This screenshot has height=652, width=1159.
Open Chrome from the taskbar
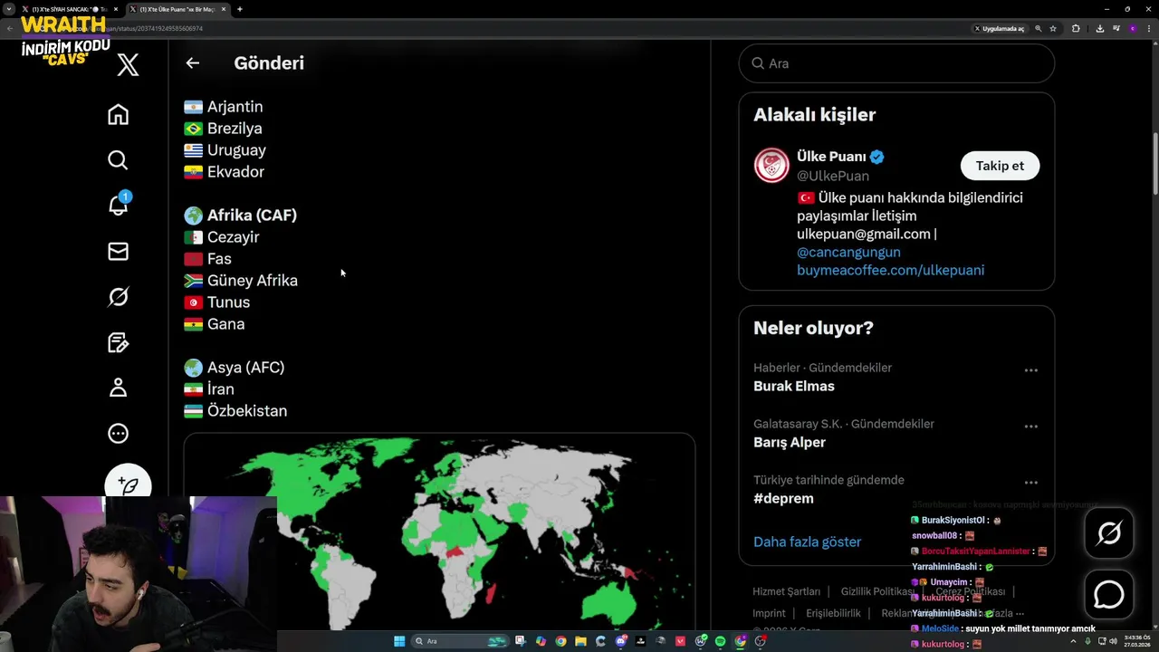pyautogui.click(x=560, y=641)
